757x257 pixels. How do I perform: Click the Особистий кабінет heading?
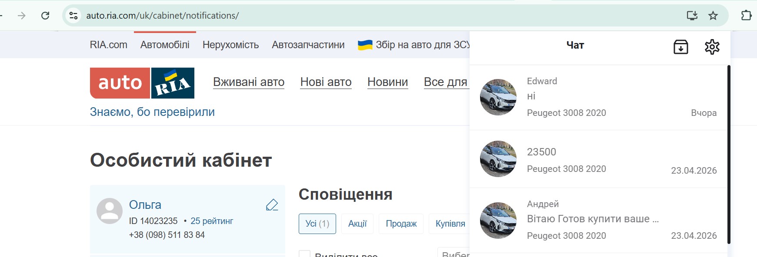point(181,160)
